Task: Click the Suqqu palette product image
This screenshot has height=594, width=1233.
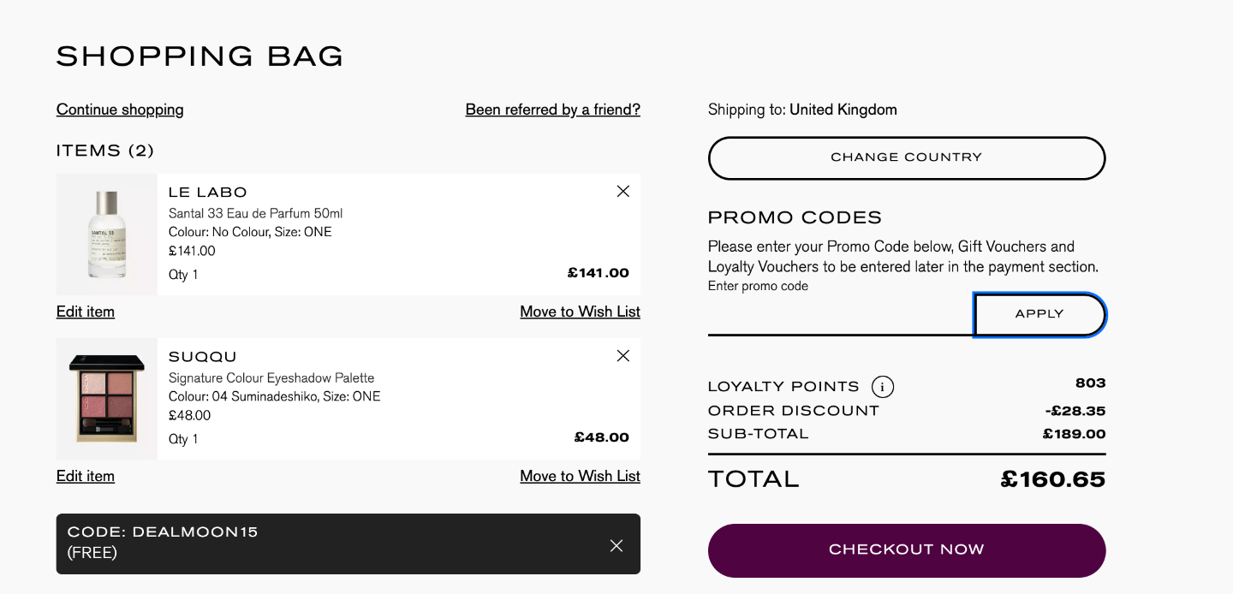Action: pos(107,399)
